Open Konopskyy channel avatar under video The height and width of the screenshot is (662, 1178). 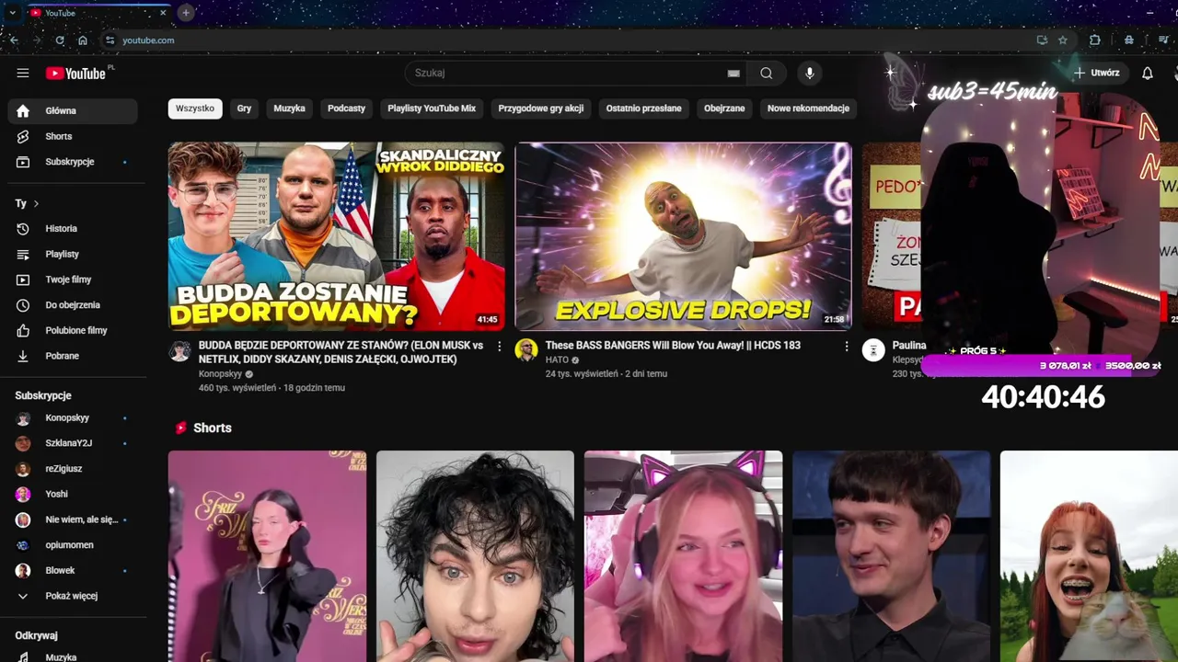[x=180, y=350]
